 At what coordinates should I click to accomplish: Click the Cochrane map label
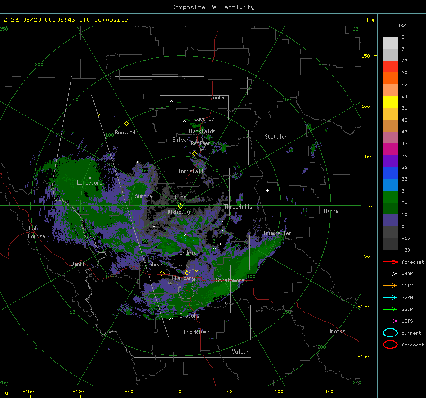click(155, 265)
